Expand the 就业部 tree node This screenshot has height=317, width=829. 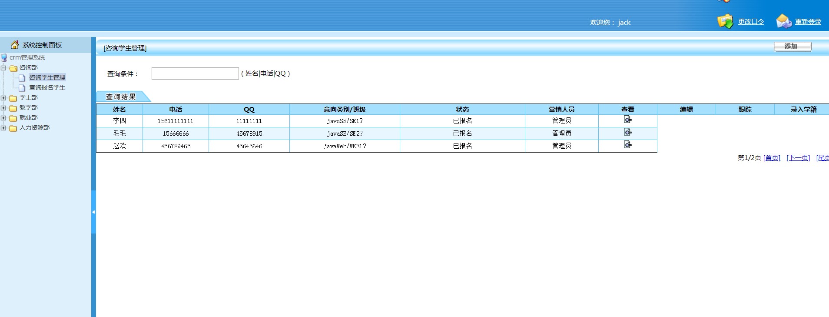(3, 118)
